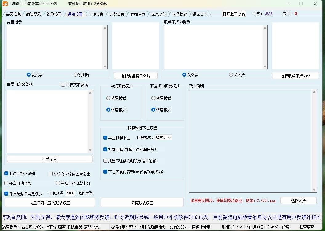The width and height of the screenshot is (325, 231).
Task: Click the 续费 link in status bar
Action: click(286, 227)
